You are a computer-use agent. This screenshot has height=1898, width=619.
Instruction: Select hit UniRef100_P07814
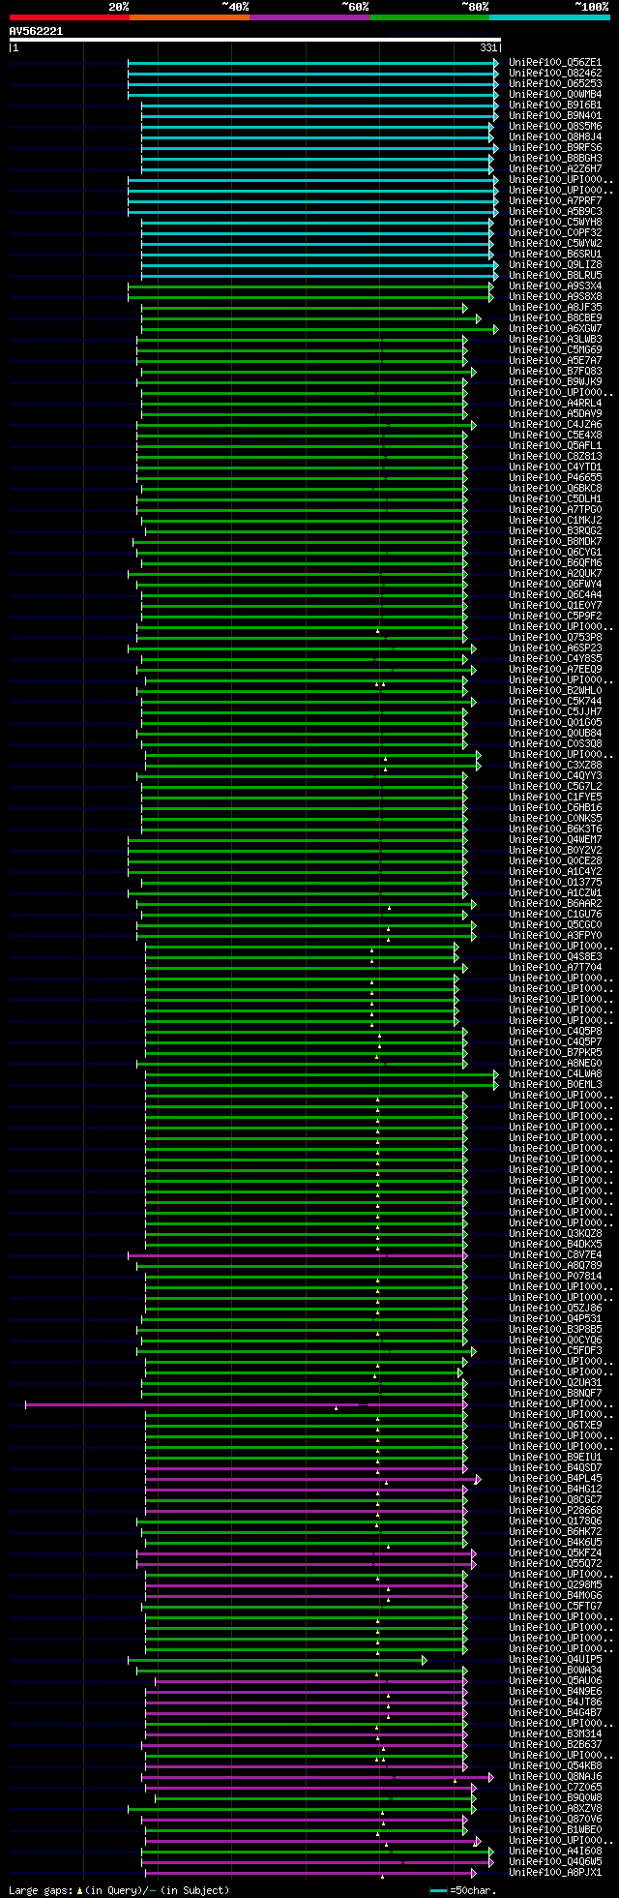click(x=555, y=1276)
